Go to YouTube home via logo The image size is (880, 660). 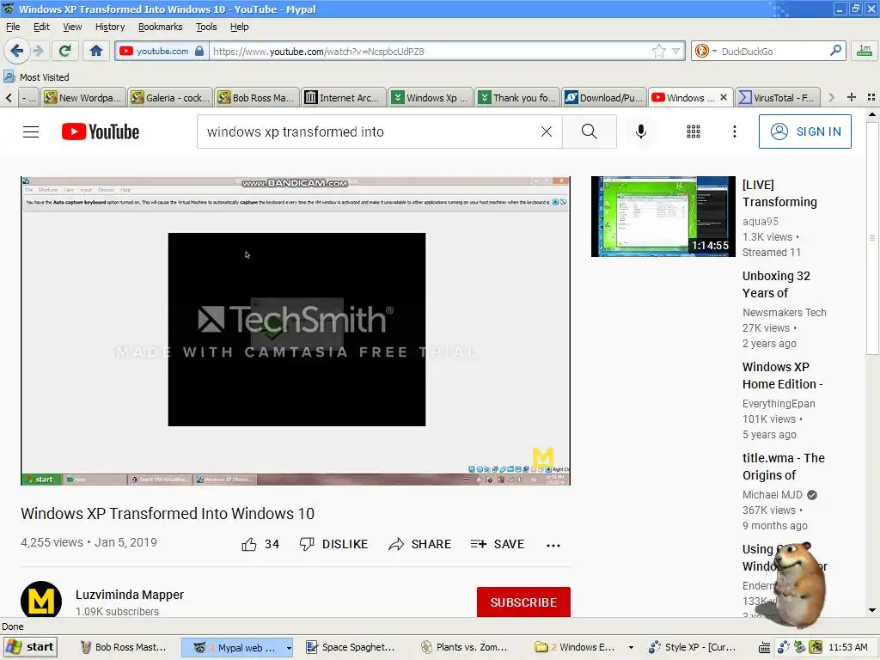tap(101, 131)
